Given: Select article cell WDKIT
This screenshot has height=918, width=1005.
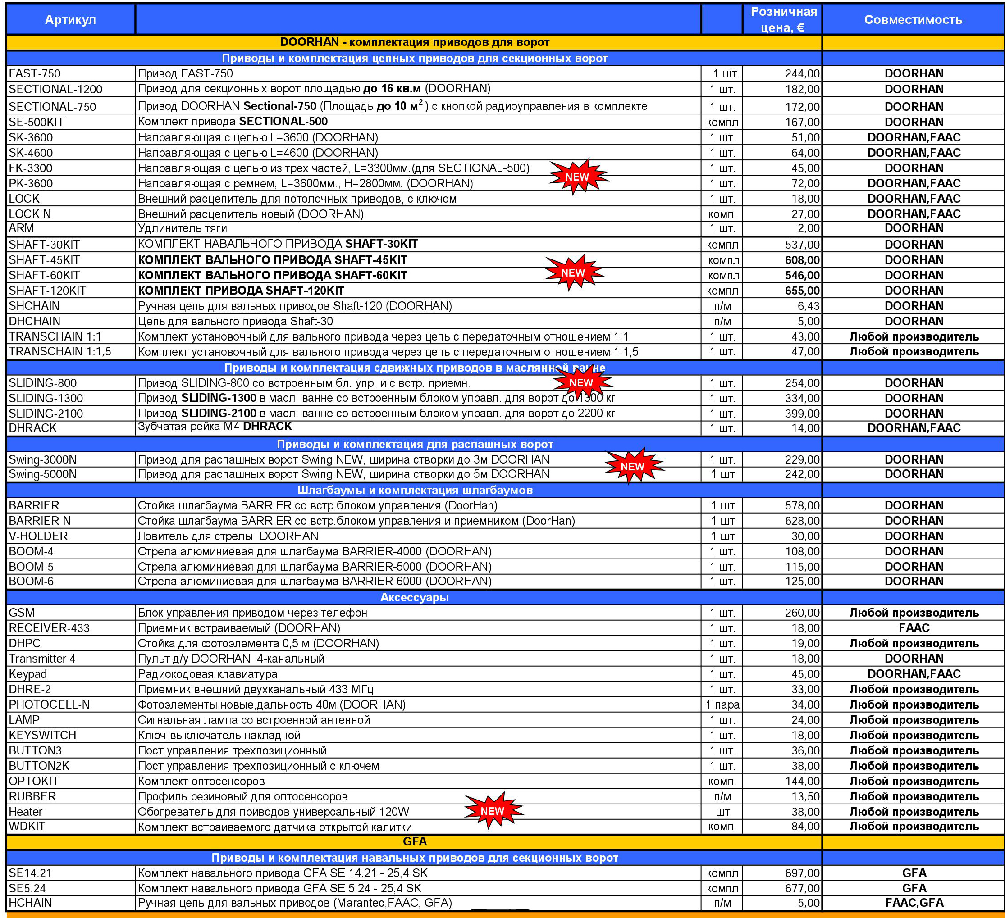Looking at the screenshot, I should pyautogui.click(x=70, y=827).
